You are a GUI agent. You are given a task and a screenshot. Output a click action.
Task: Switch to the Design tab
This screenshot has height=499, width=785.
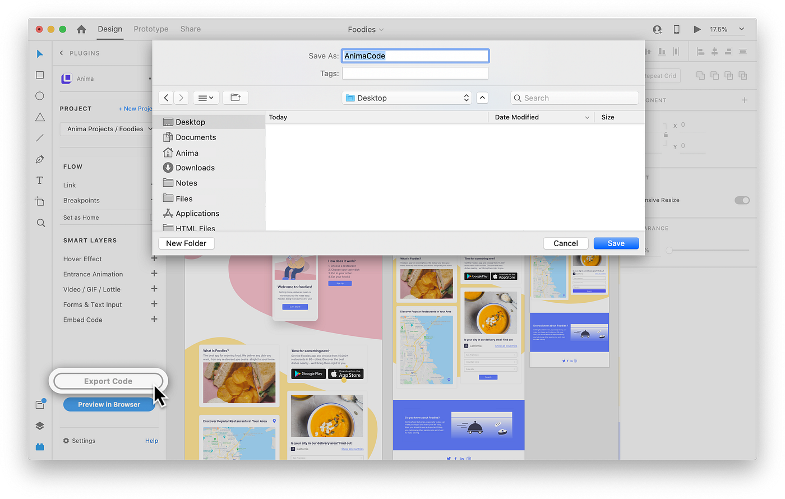pos(110,29)
